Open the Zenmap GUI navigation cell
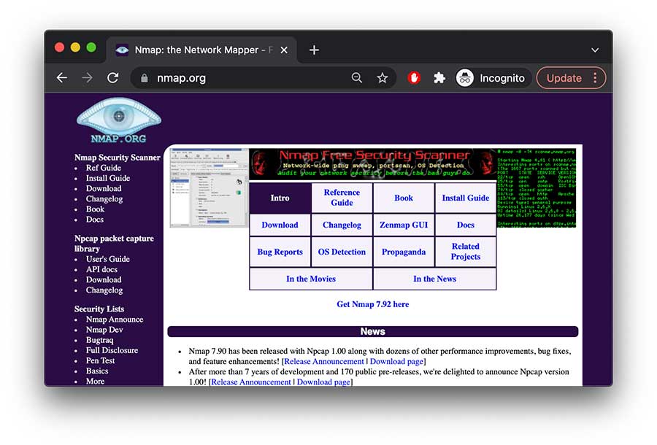The image size is (657, 445). click(404, 225)
